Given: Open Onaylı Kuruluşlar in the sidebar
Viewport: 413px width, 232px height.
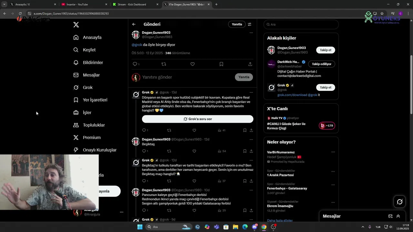Looking at the screenshot, I should 95,150.
